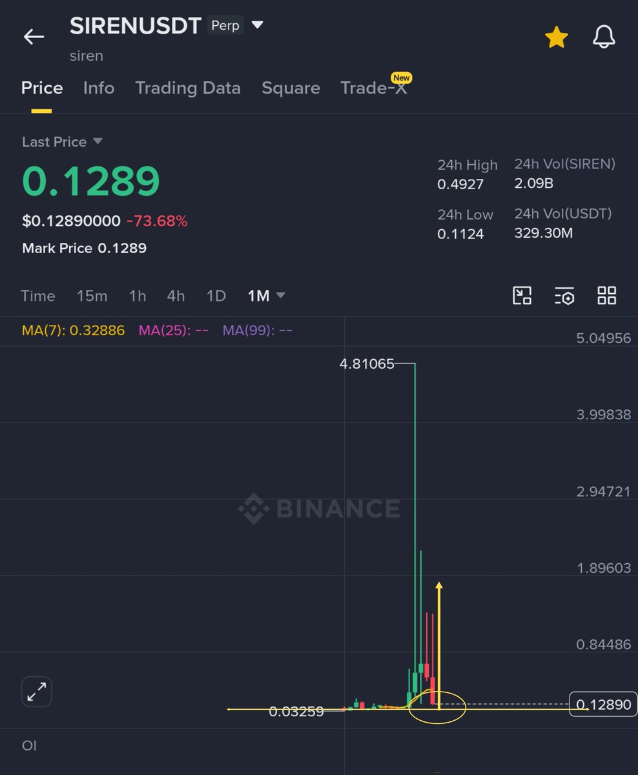Click the -73.68% change percentage
The image size is (638, 775).
tap(157, 222)
